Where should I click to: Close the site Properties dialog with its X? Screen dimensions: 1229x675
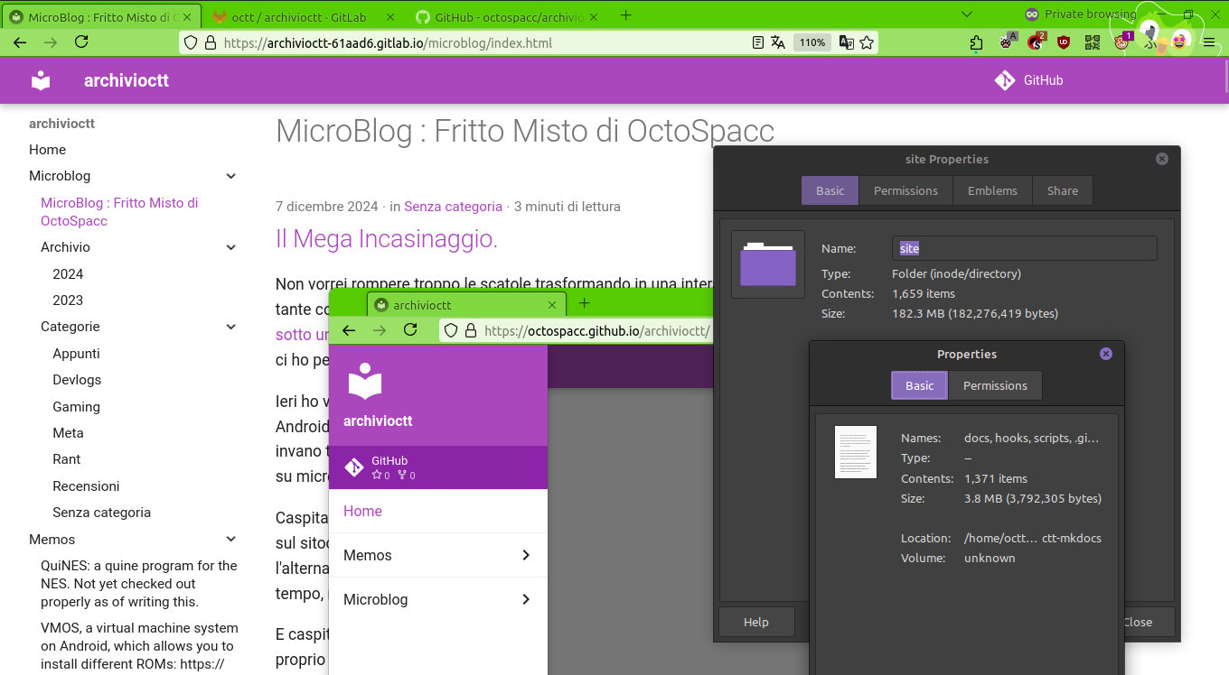(x=1162, y=159)
